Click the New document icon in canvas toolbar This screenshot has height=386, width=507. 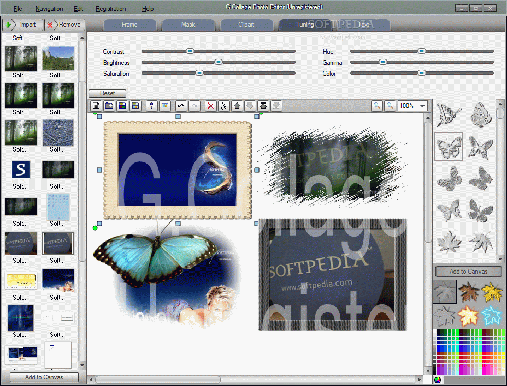pos(96,106)
